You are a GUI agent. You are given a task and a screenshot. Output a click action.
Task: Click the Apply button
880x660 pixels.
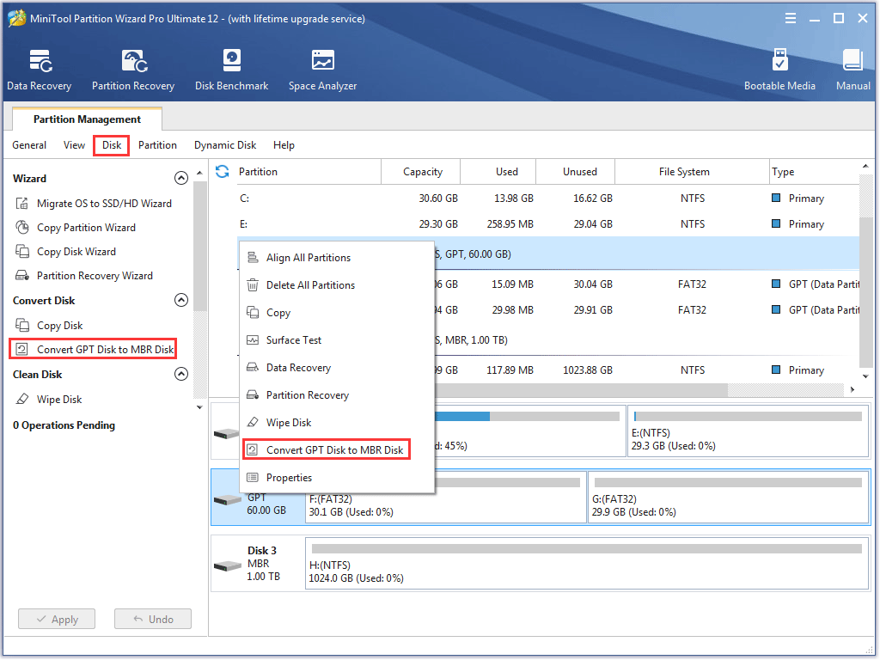point(56,618)
